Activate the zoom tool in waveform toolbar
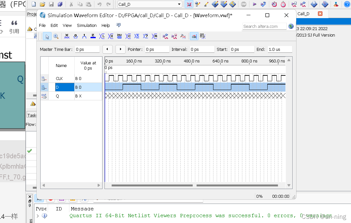 click(x=56, y=37)
